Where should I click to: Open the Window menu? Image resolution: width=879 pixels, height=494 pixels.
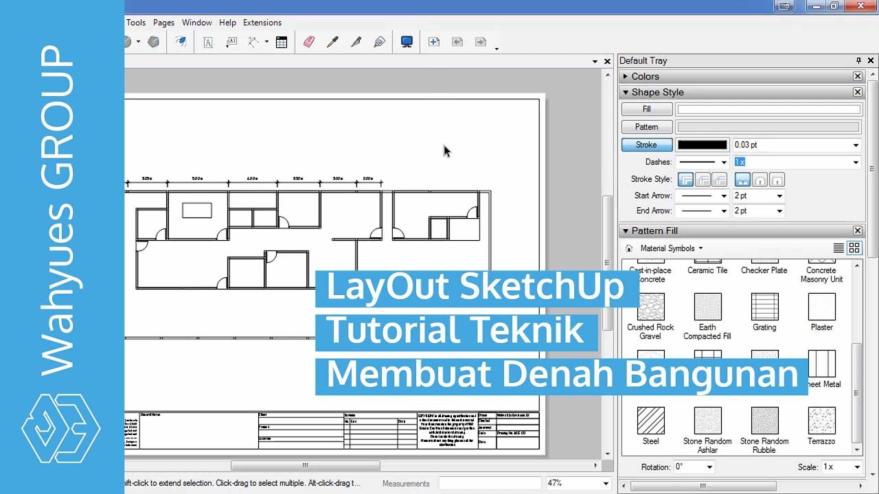pyautogui.click(x=197, y=23)
